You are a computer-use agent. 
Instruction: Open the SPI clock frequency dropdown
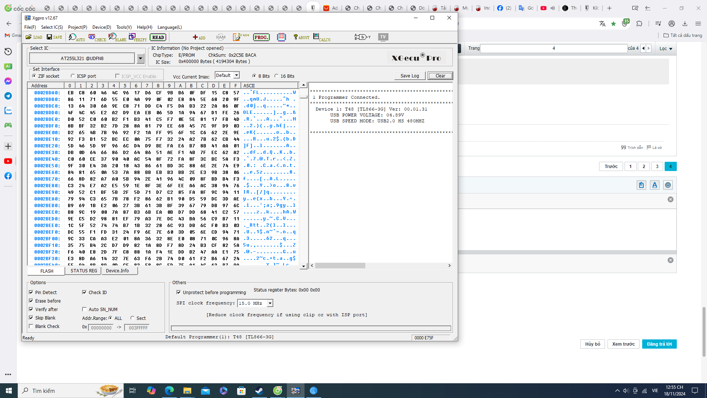270,303
